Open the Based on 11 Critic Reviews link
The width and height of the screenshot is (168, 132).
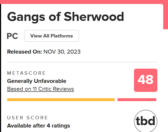(40, 89)
